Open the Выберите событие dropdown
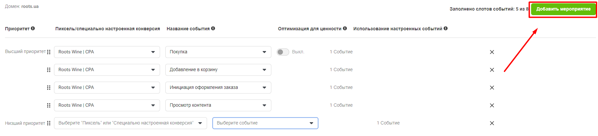Viewport: 598px width, 136px height. click(x=265, y=123)
